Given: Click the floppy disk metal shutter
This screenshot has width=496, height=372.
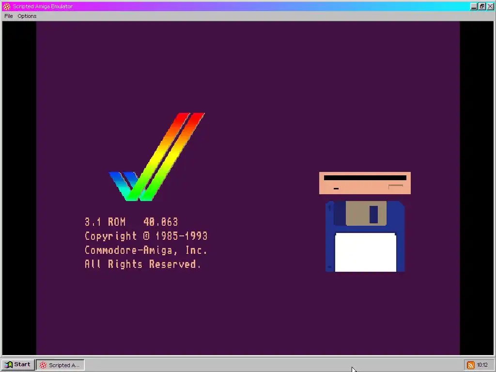Looking at the screenshot, I should click(x=366, y=213).
